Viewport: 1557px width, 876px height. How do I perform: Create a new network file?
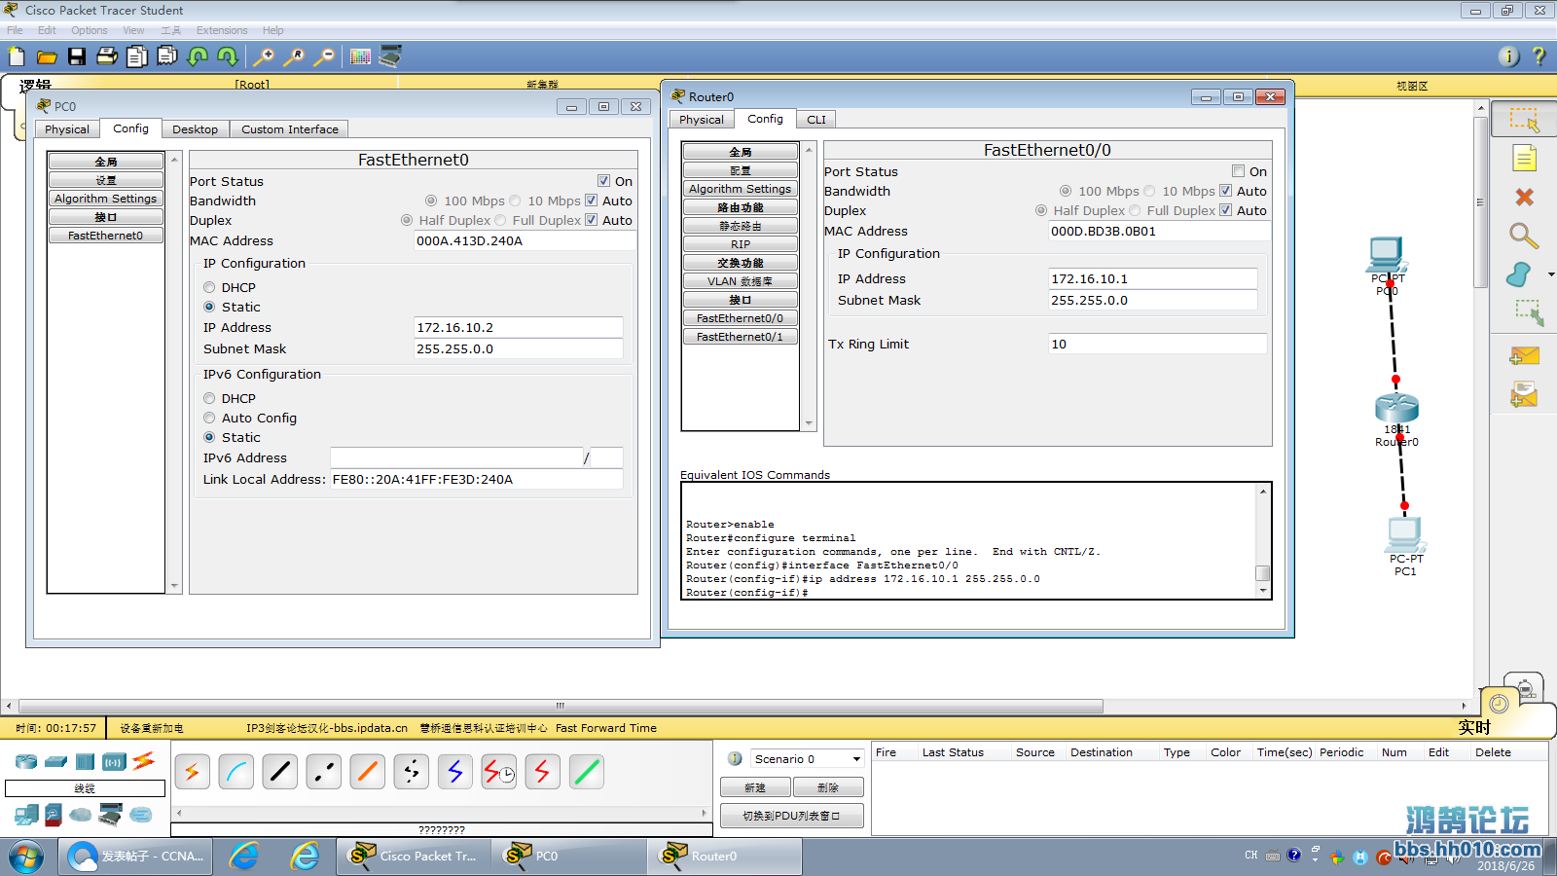pos(17,56)
